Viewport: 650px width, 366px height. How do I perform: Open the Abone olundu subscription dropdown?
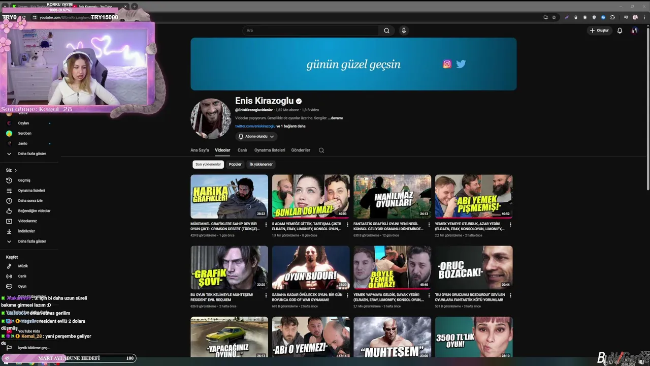[x=256, y=136]
